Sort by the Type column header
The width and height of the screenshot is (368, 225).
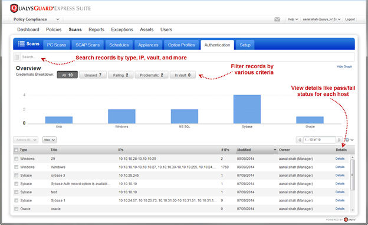24,150
